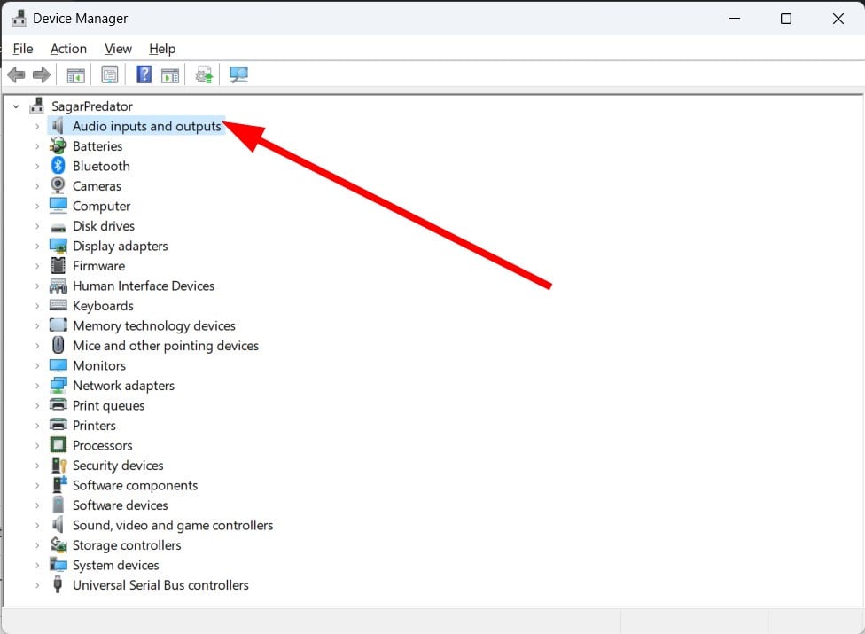Select the Keyboards label

(103, 306)
